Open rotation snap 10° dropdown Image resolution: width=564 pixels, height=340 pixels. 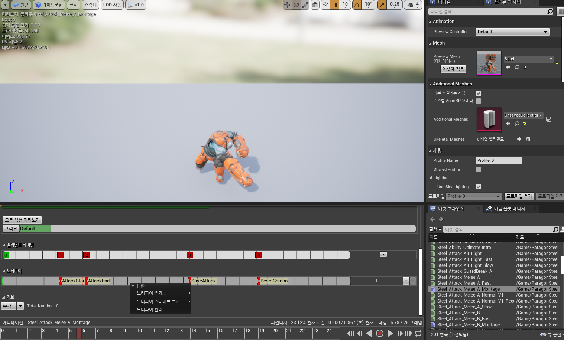pyautogui.click(x=368, y=5)
